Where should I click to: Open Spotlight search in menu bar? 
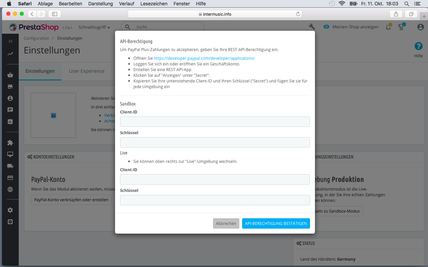point(407,4)
